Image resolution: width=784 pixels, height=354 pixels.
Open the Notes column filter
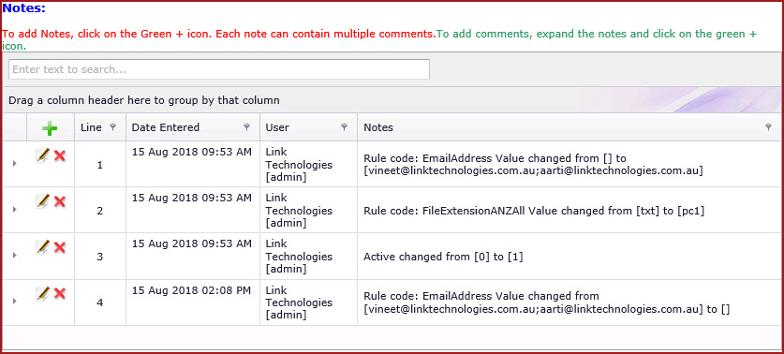[x=768, y=127]
